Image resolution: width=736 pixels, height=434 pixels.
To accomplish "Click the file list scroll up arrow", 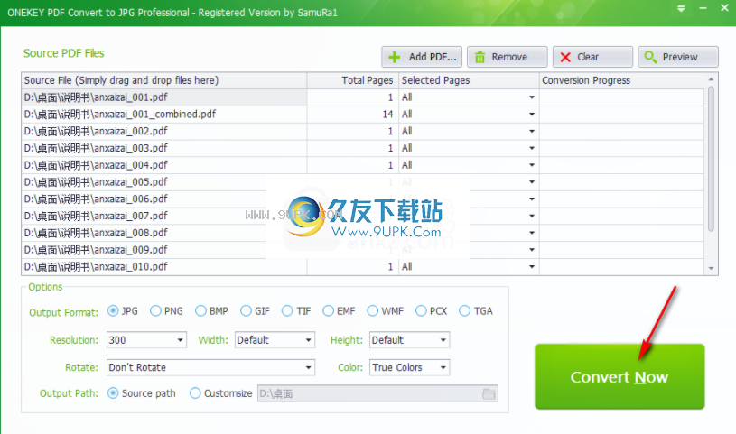I will 711,79.
